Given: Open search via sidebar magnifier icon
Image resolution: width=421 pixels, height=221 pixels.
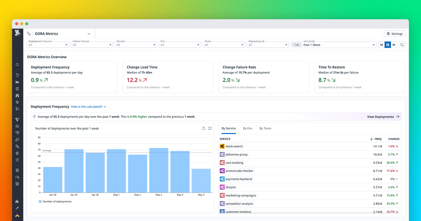Looking at the screenshot, I should pyautogui.click(x=17, y=65).
